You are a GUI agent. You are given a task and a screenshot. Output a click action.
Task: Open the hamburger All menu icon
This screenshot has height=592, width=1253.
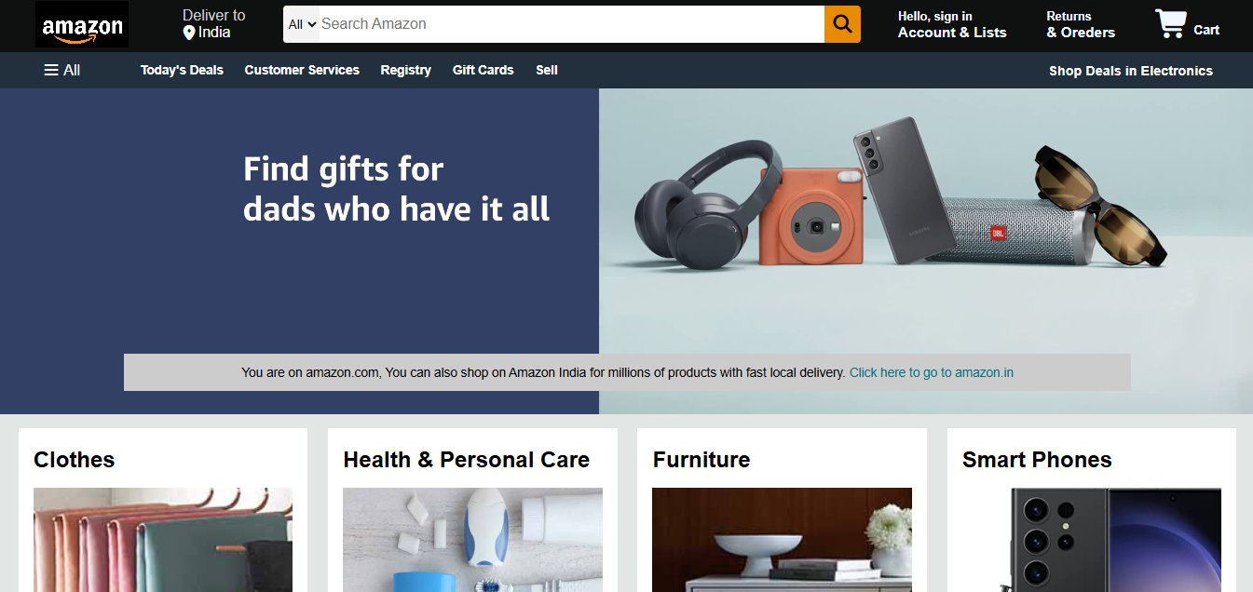tap(51, 70)
